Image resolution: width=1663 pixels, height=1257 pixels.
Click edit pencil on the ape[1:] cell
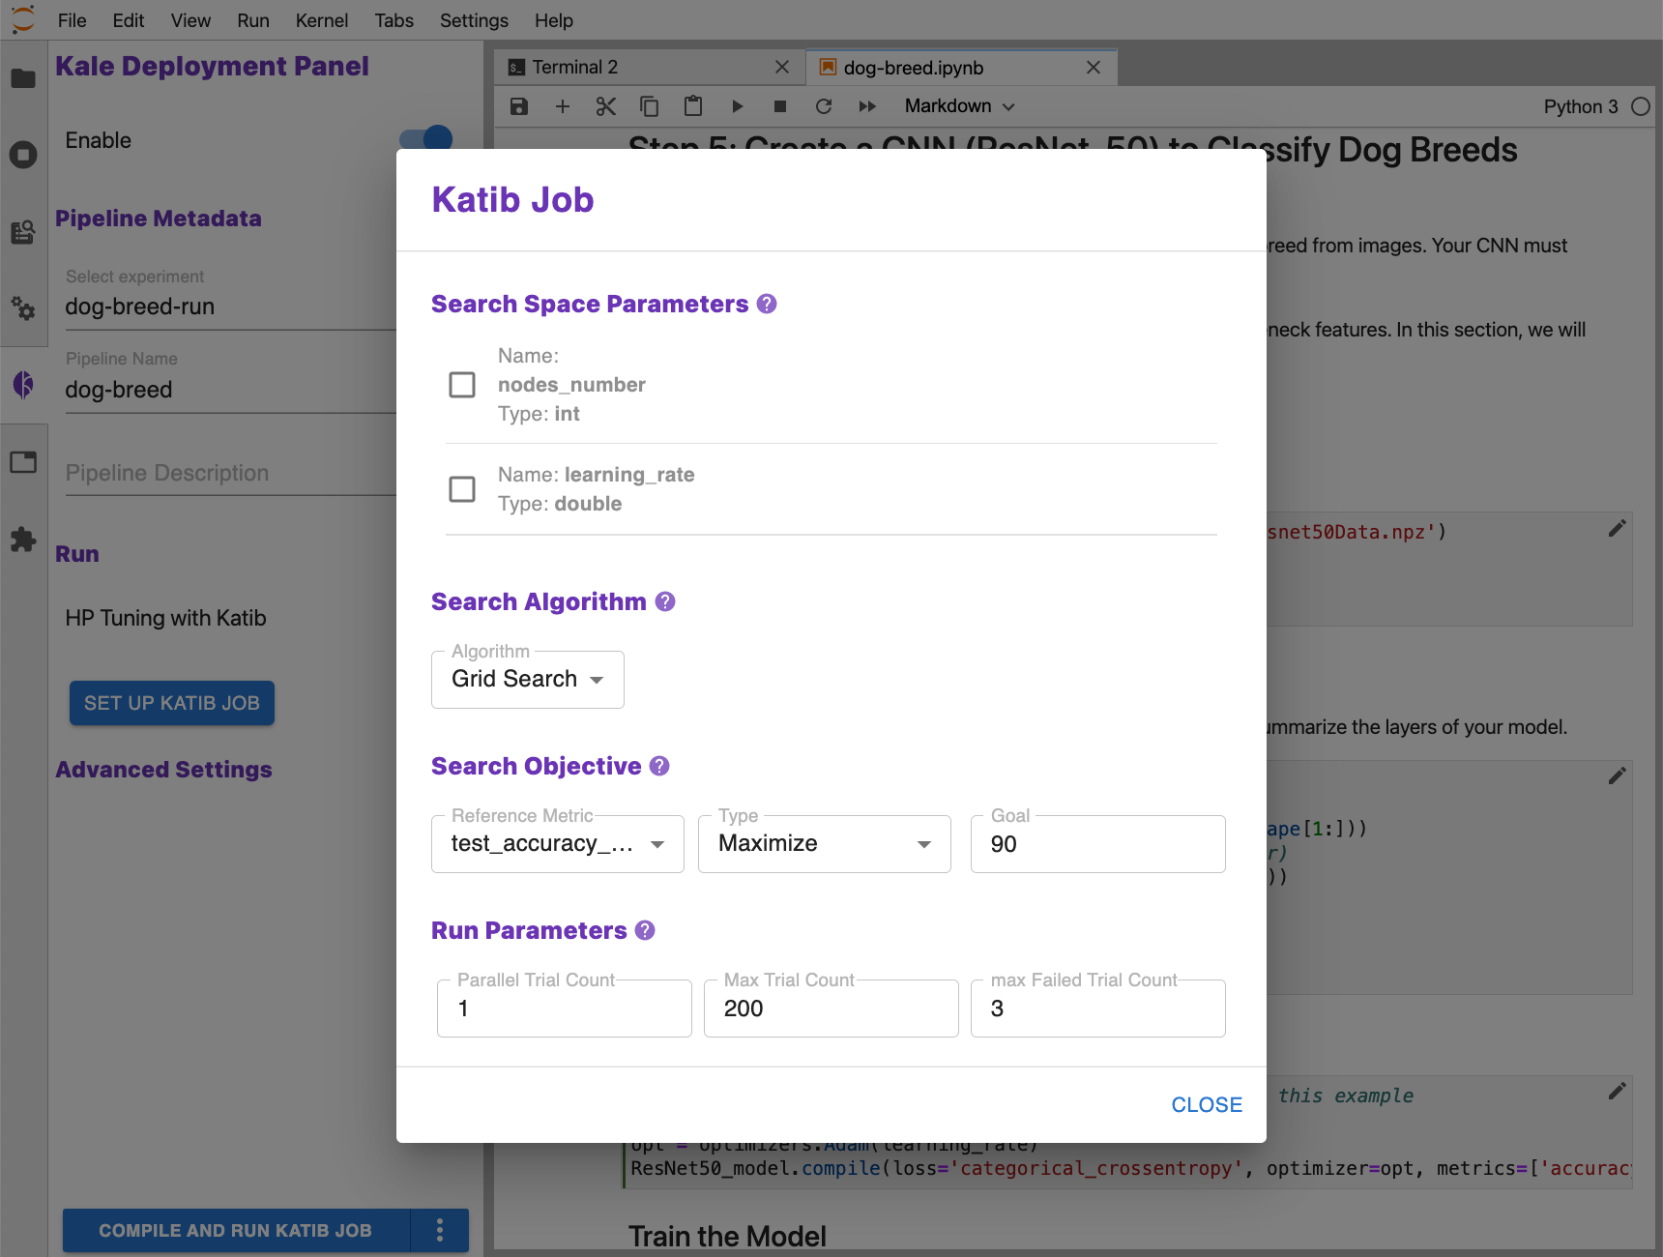pos(1617,775)
